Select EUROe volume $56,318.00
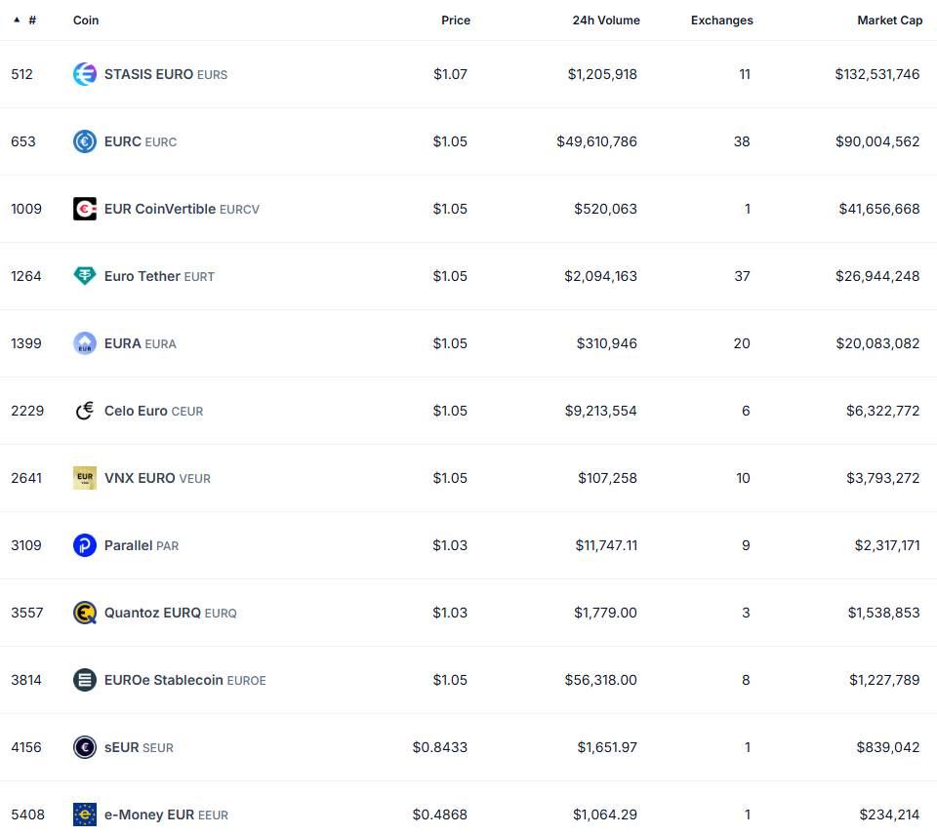Viewport: 937px width, 835px height. 600,680
